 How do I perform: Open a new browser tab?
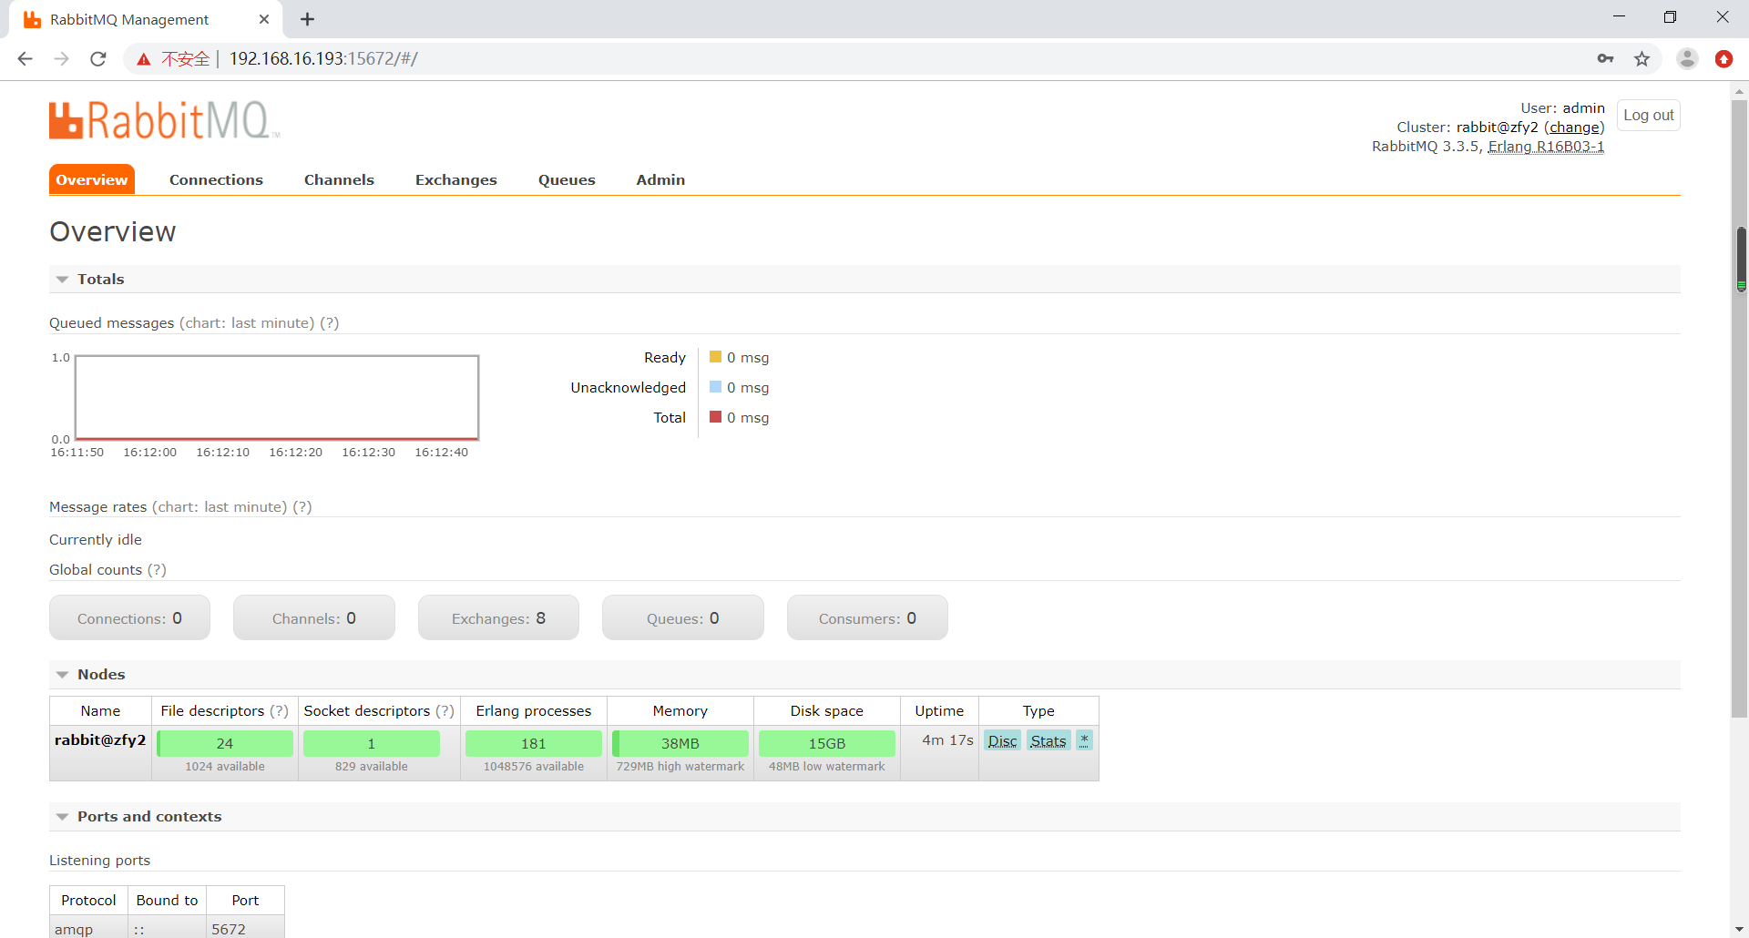coord(308,19)
